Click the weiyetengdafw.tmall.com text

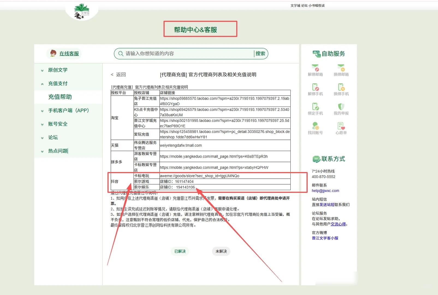(181, 145)
